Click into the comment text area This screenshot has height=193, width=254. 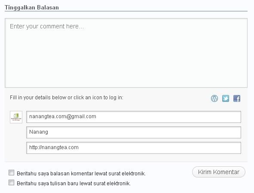[126, 53]
